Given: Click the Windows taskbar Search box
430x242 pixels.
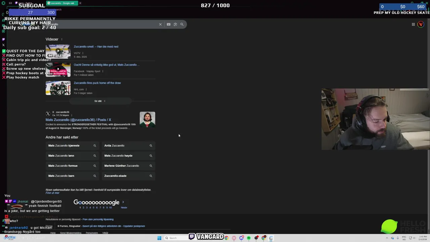Looking at the screenshot, I should point(176,238).
